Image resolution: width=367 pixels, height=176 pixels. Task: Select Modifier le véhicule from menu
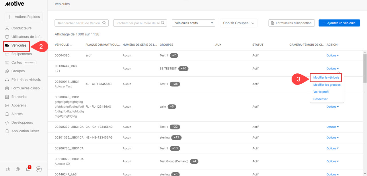click(x=326, y=77)
